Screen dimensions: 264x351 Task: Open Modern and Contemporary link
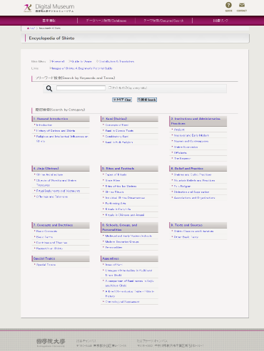[x=191, y=141]
